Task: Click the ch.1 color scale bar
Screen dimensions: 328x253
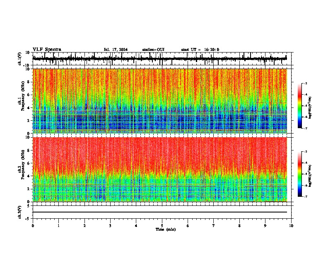Action: click(300, 106)
